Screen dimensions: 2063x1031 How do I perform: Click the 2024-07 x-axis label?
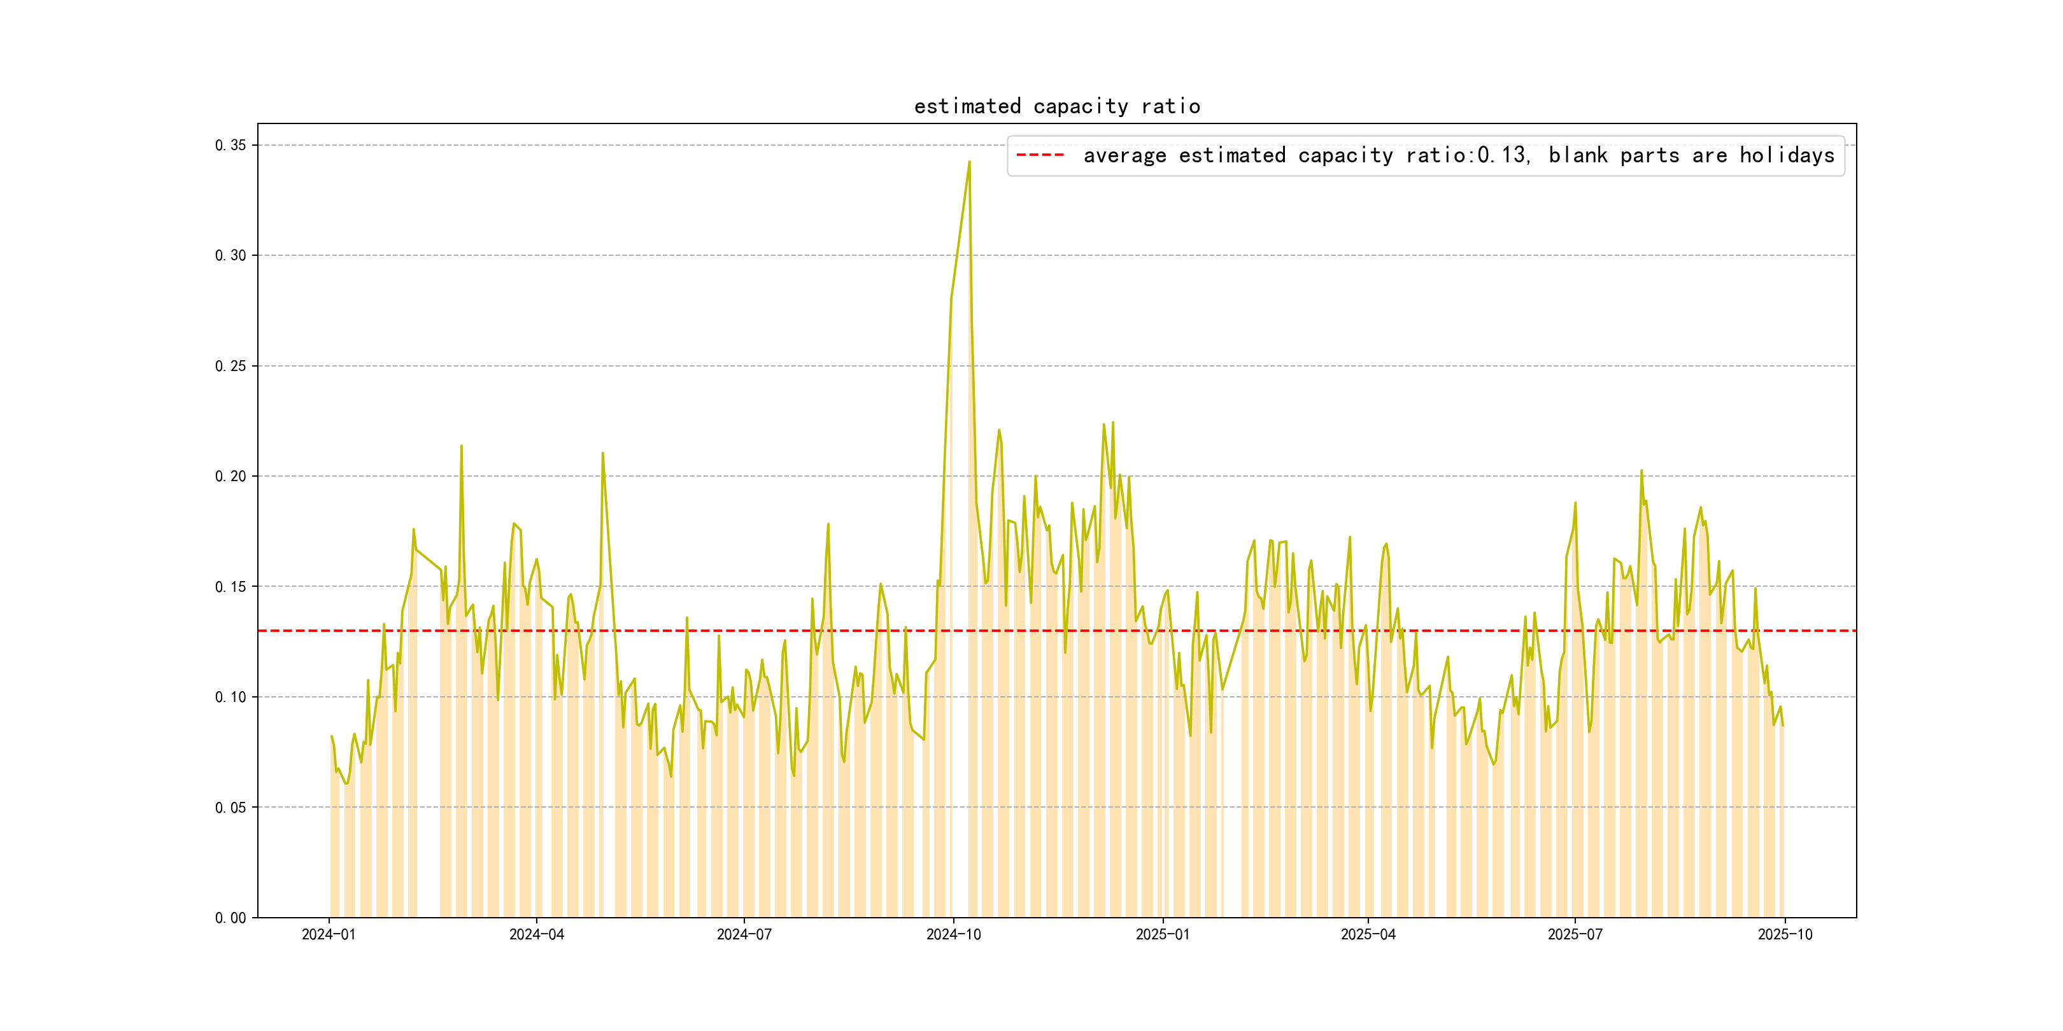tap(744, 934)
